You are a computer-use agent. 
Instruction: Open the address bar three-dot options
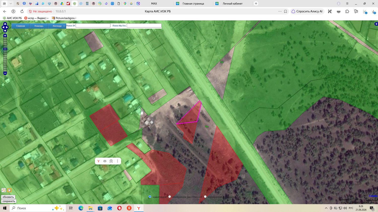coord(280,11)
